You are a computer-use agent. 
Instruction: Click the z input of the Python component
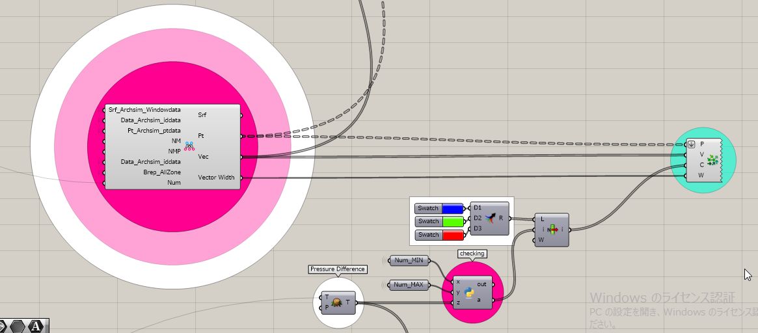458,302
